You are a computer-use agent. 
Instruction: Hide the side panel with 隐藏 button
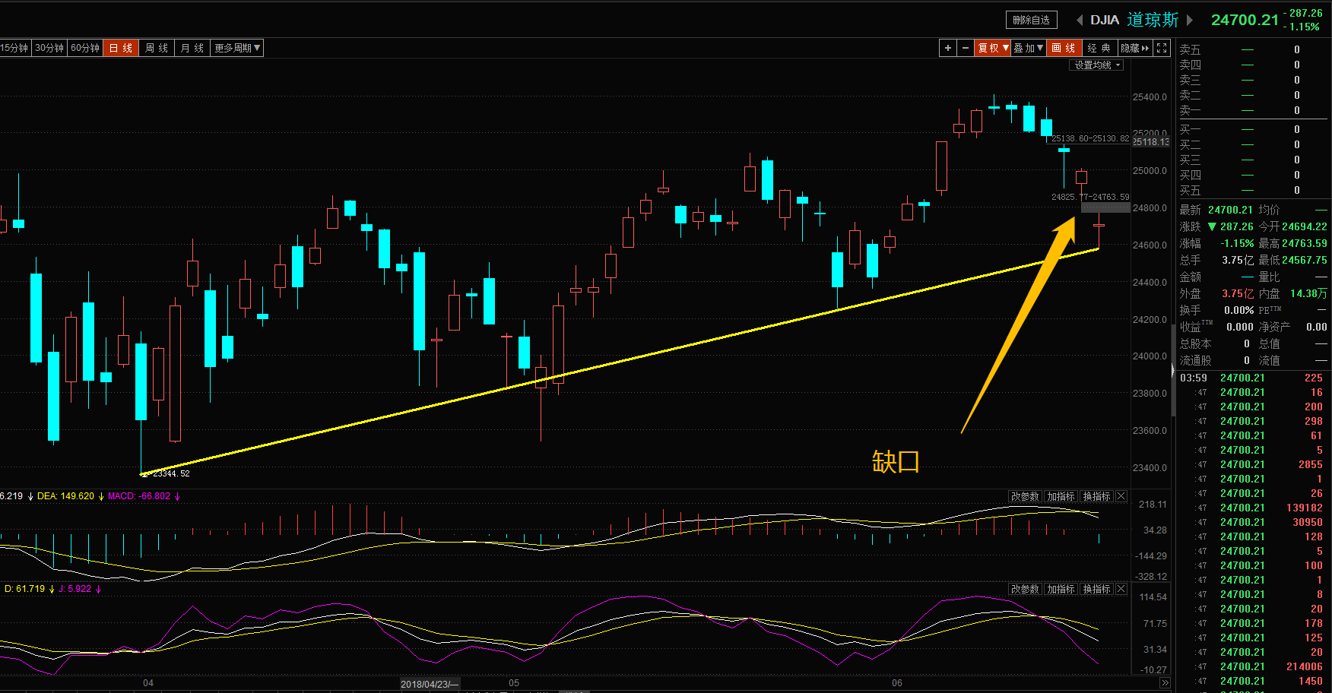1134,48
